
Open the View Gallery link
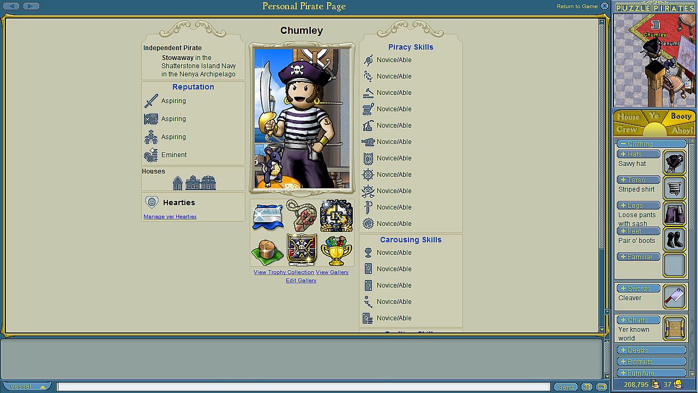tap(332, 272)
